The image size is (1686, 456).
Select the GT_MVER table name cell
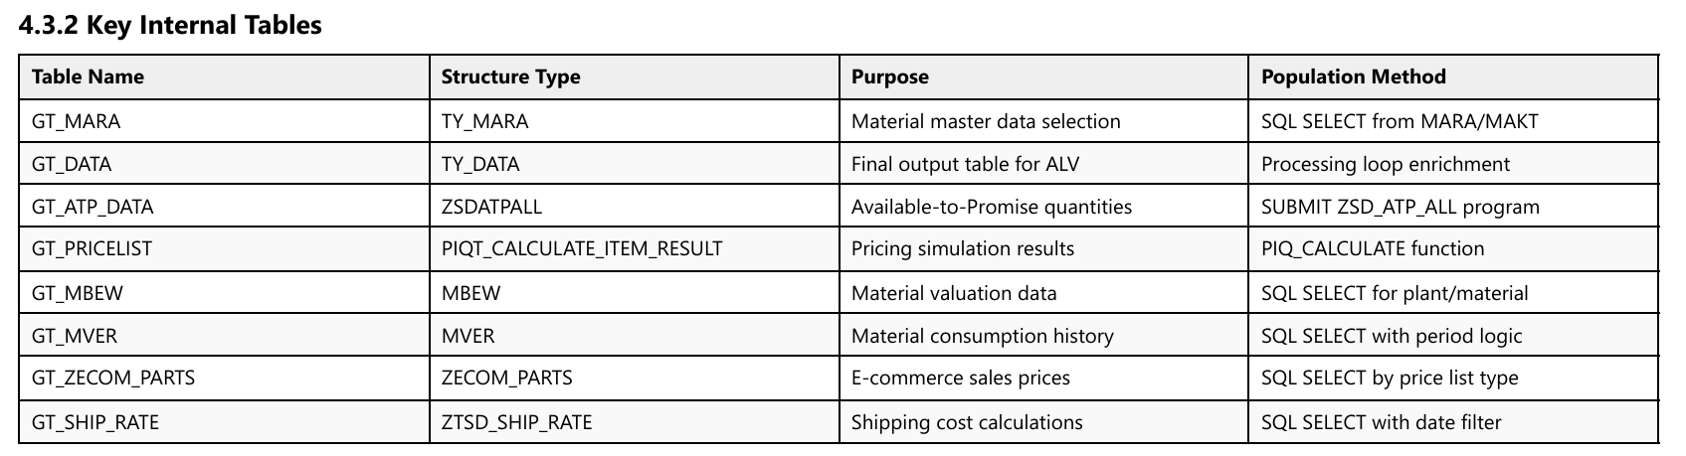click(x=75, y=336)
